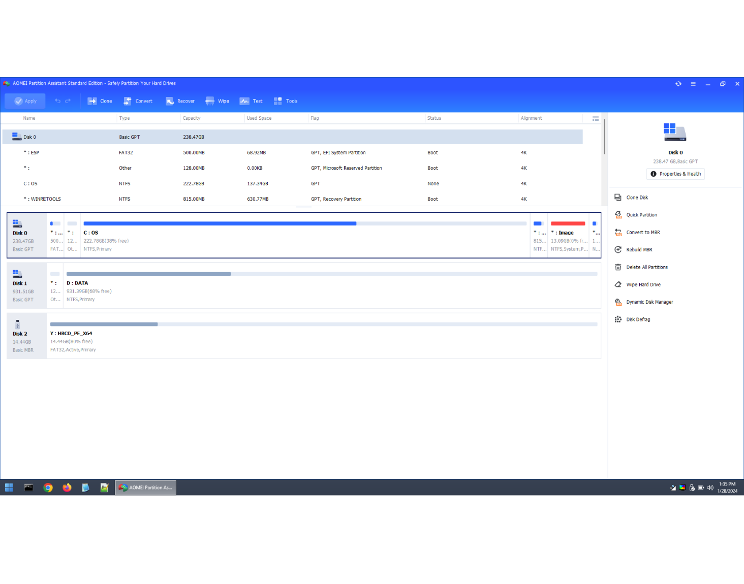
Task: Click the Dynamic Disk Manager icon
Action: tap(618, 302)
